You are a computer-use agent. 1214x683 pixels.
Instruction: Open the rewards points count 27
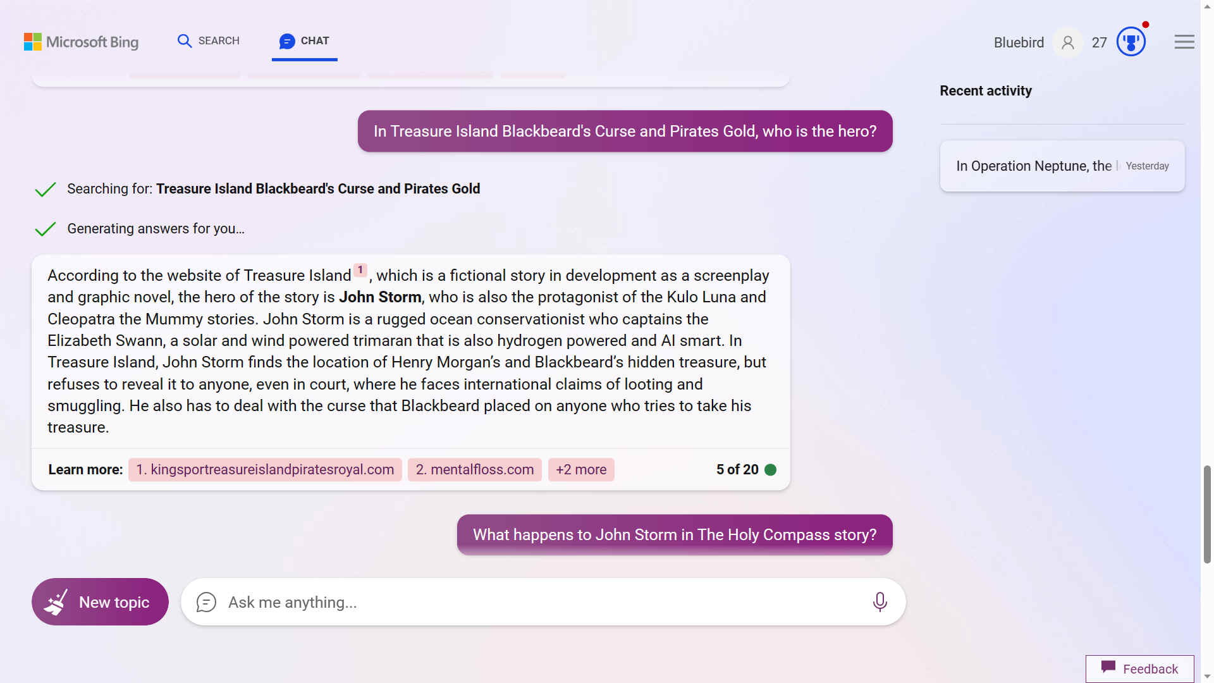1099,42
